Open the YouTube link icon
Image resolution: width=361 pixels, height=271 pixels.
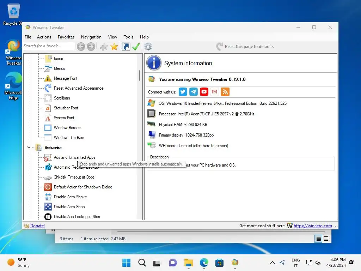[204, 92]
